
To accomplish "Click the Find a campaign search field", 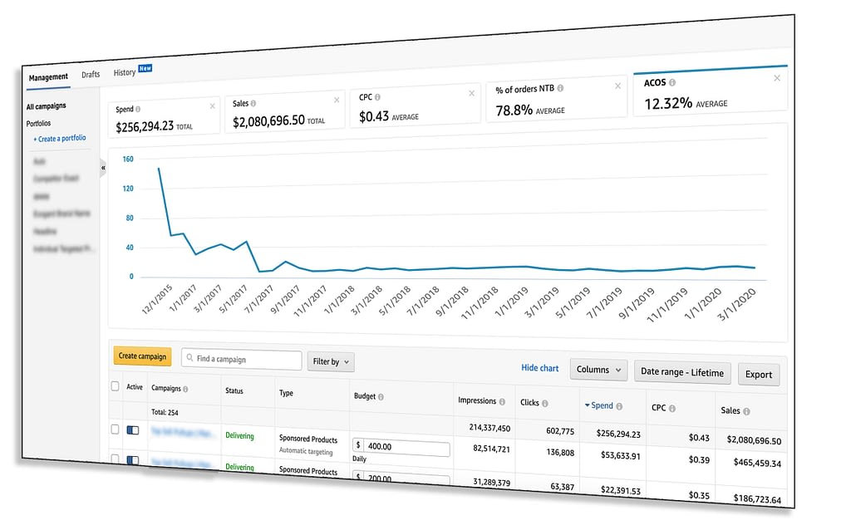I will click(242, 360).
